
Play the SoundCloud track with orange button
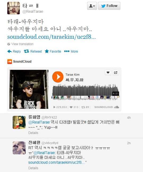pyautogui.click(x=58, y=77)
